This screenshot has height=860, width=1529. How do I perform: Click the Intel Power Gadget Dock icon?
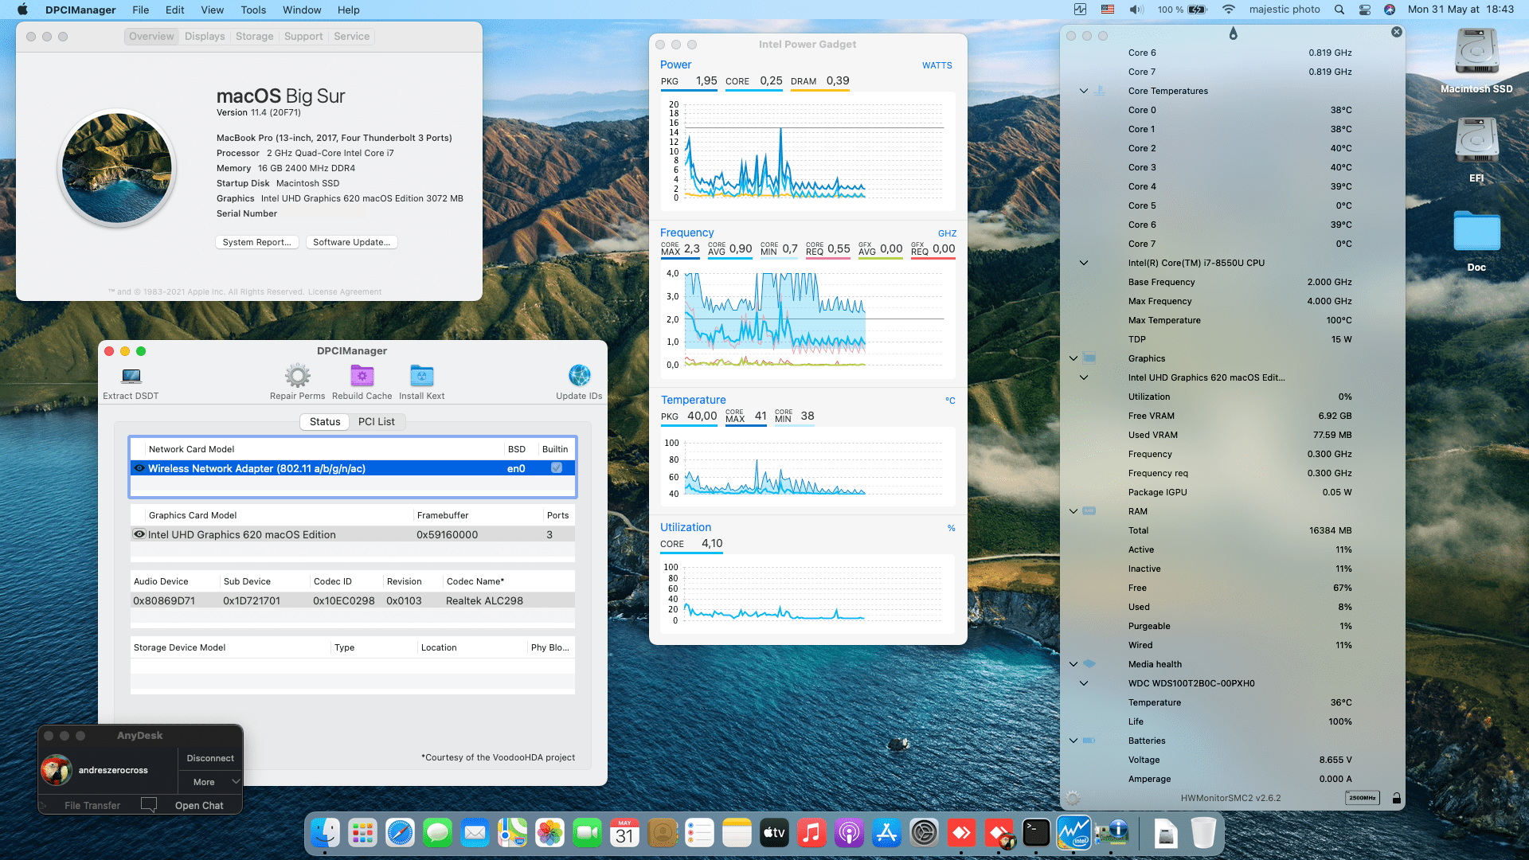coord(1073,834)
